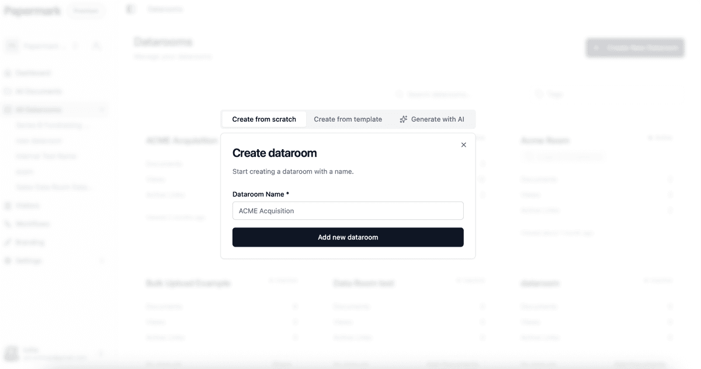Image resolution: width=701 pixels, height=369 pixels.
Task: Select the Create from scratch tab
Action: pos(263,119)
